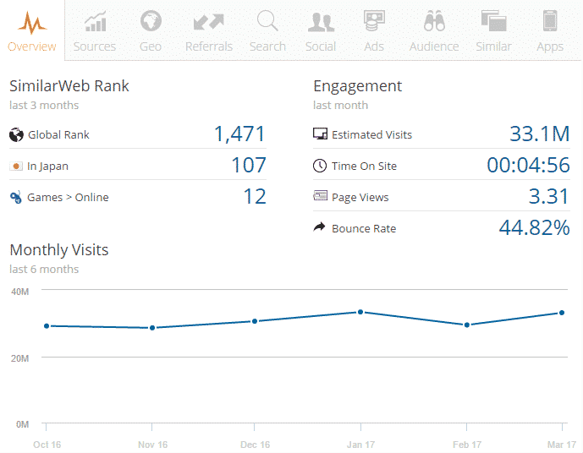This screenshot has width=583, height=453.
Task: Click the Time On Site clock icon
Action: click(320, 166)
